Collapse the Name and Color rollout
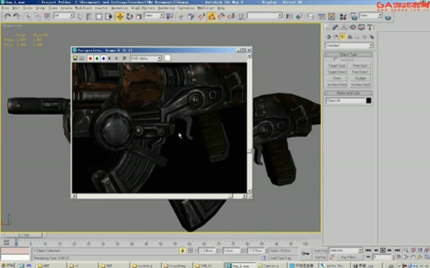This screenshot has width=430, height=268. coord(349,93)
